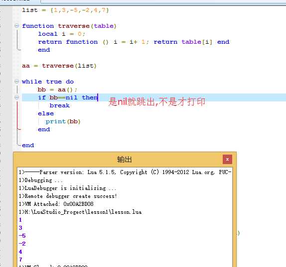This screenshot has width=286, height=267.
Task: Click the red Chinese annotation text
Action: tap(157, 101)
